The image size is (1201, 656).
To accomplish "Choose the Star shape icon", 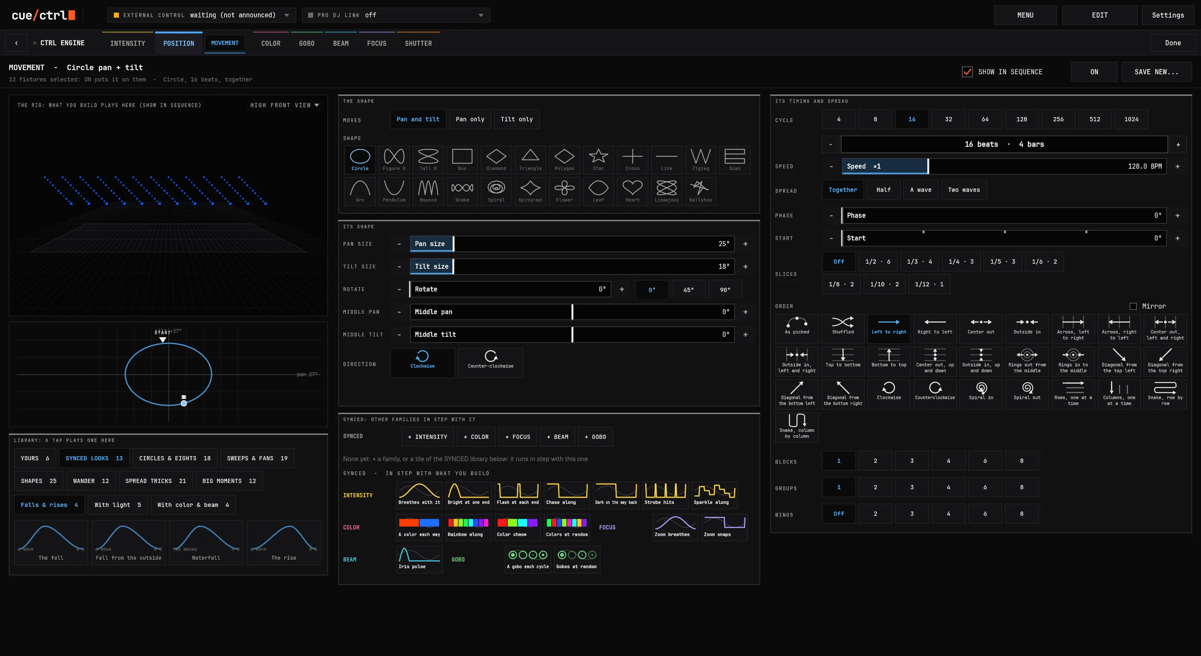I will (x=598, y=160).
